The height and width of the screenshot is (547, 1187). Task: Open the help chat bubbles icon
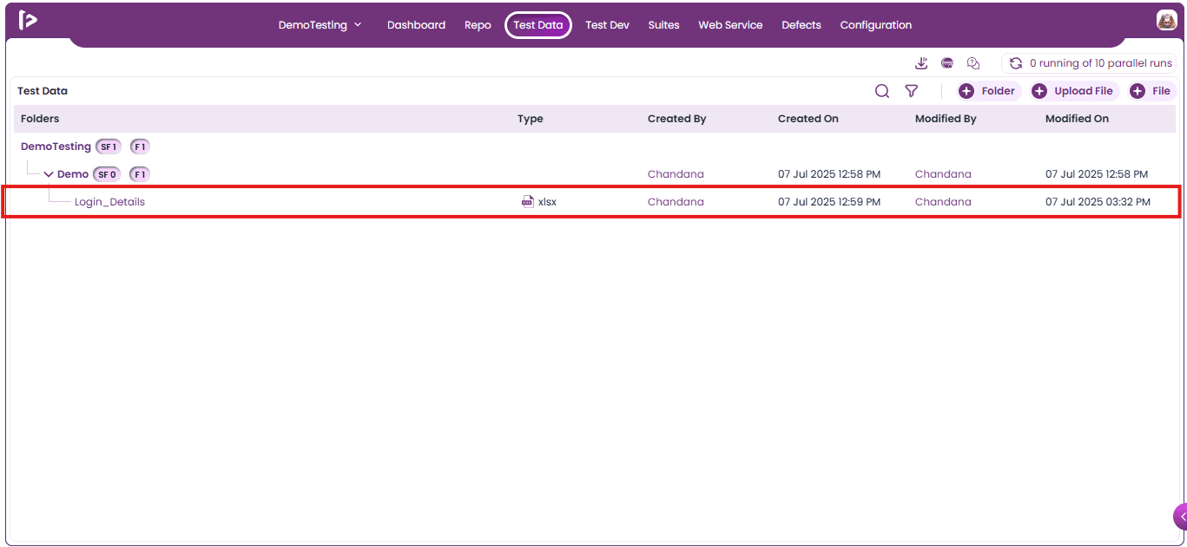[x=973, y=63]
